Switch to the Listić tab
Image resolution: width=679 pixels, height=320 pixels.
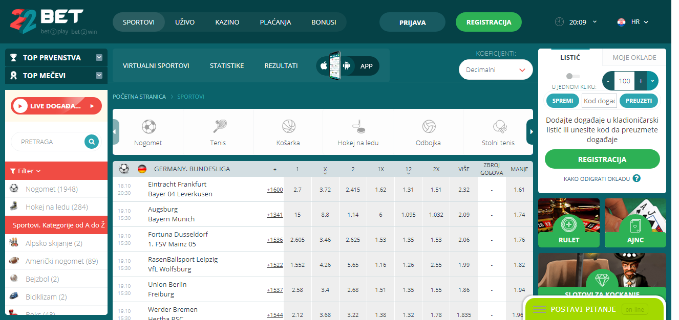click(570, 57)
